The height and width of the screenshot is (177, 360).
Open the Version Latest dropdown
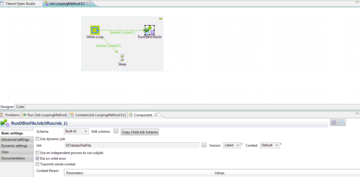pyautogui.click(x=238, y=145)
